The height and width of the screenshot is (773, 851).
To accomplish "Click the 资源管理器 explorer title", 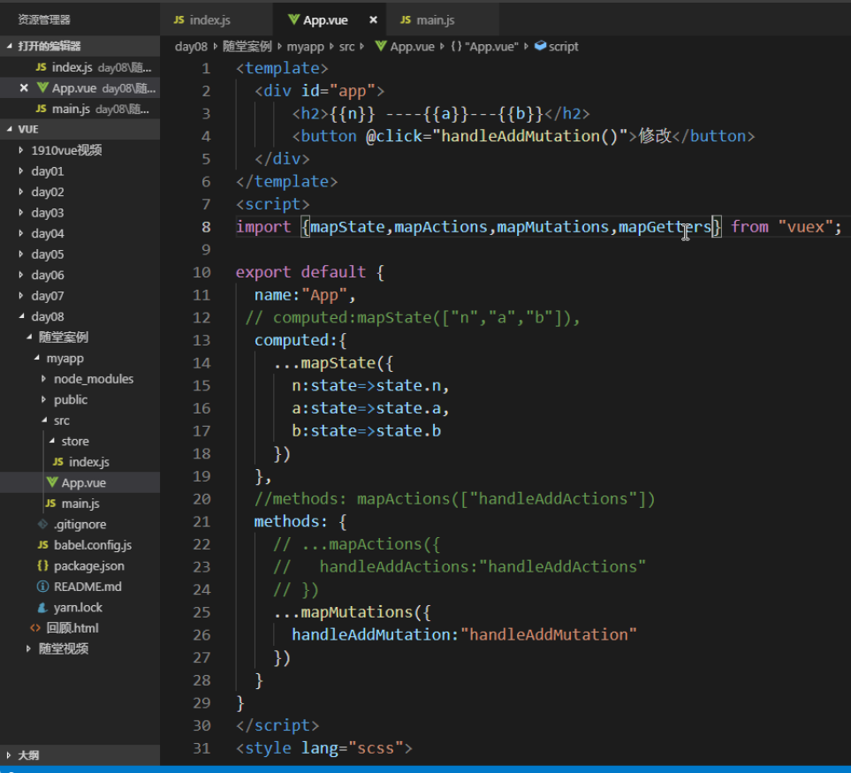I will coord(44,20).
